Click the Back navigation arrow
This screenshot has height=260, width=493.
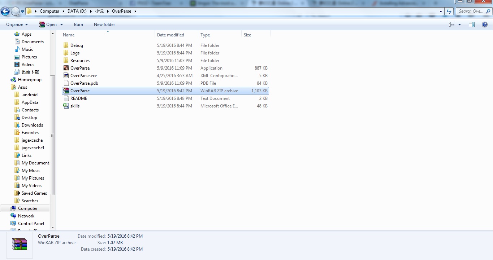pyautogui.click(x=5, y=11)
